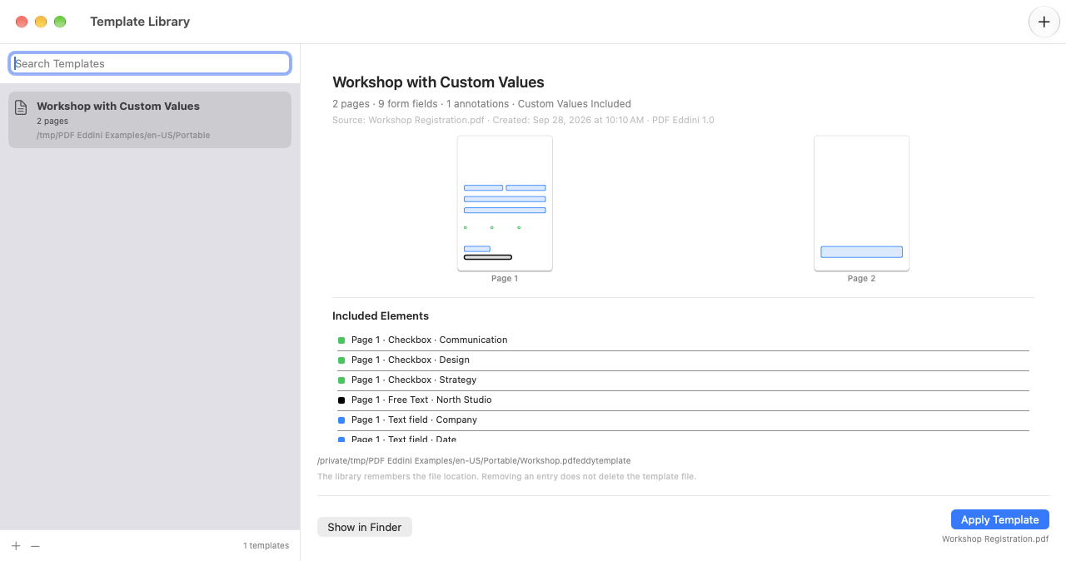This screenshot has width=1066, height=561.
Task: Minimize the window with the yellow button
Action: 41,22
